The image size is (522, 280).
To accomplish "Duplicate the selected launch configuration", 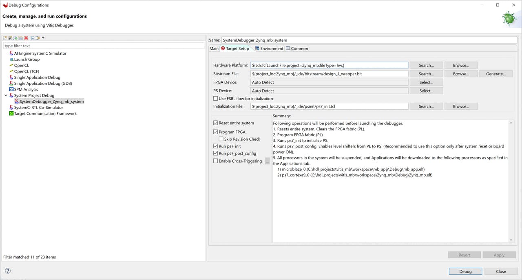I will [20, 38].
